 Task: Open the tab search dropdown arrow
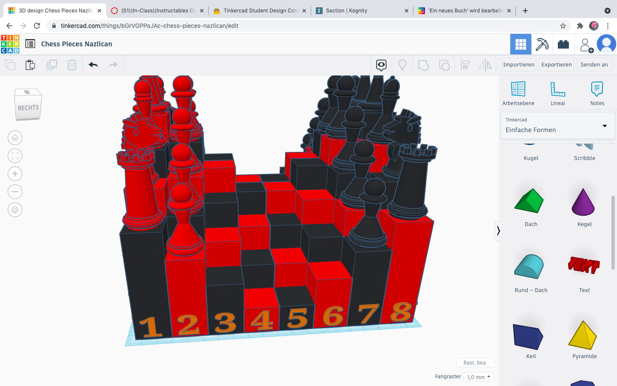click(607, 11)
